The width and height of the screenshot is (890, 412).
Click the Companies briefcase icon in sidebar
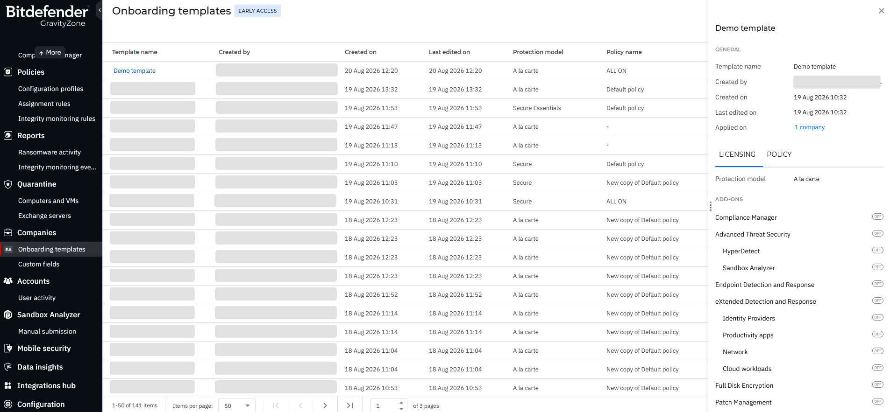pyautogui.click(x=8, y=232)
